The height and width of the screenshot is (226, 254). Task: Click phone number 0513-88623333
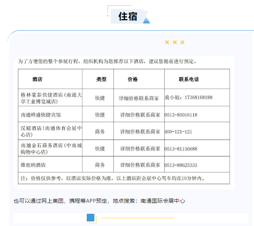tap(181, 165)
